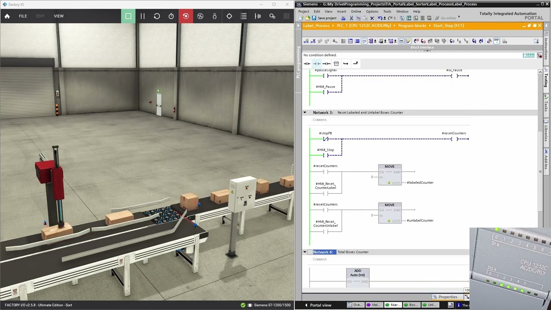Go to Factory IO home screen
The image size is (551, 310).
(x=7, y=16)
